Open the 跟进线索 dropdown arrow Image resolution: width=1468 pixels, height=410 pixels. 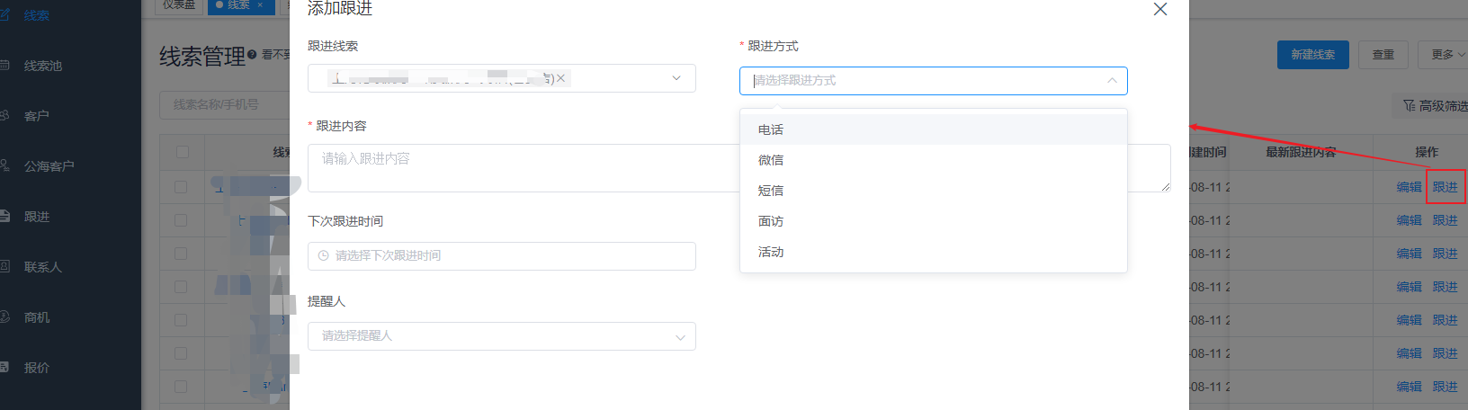tap(676, 78)
